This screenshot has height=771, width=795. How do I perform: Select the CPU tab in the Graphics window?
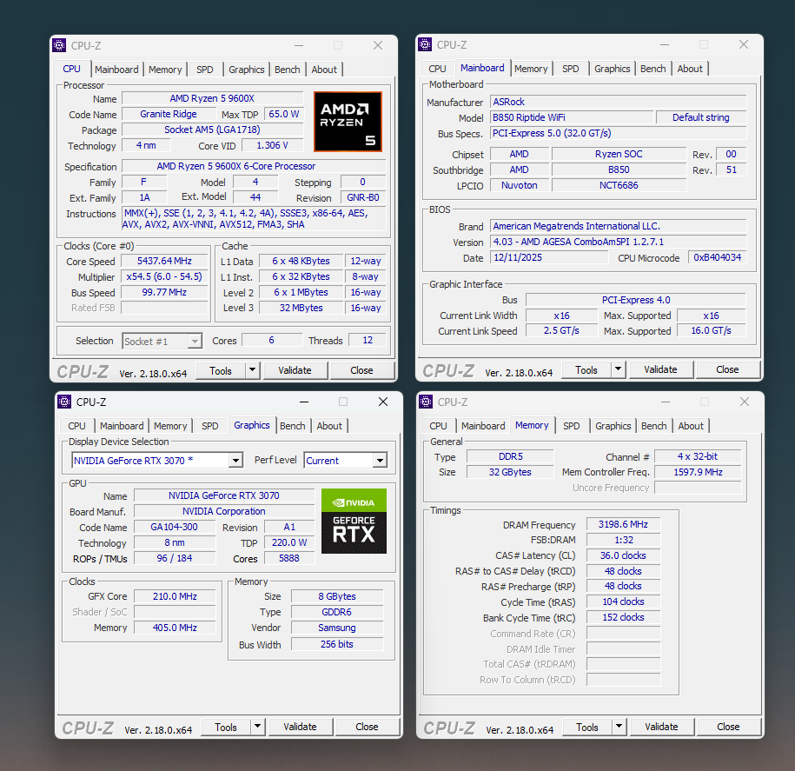pyautogui.click(x=76, y=426)
